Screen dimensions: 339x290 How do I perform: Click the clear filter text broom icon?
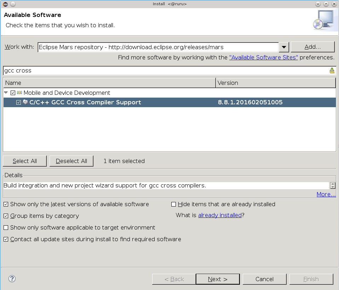(332, 70)
